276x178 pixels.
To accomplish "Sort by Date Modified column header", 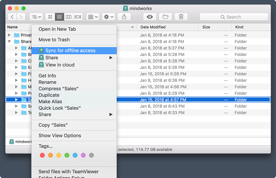I will tap(153, 27).
